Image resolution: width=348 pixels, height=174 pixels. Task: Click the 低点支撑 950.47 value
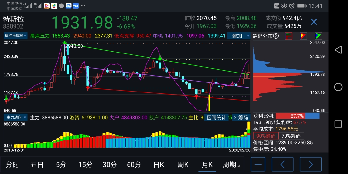pos(144,36)
